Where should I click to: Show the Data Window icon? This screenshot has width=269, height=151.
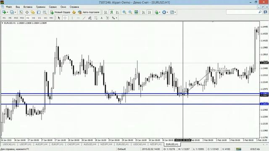click(27, 12)
